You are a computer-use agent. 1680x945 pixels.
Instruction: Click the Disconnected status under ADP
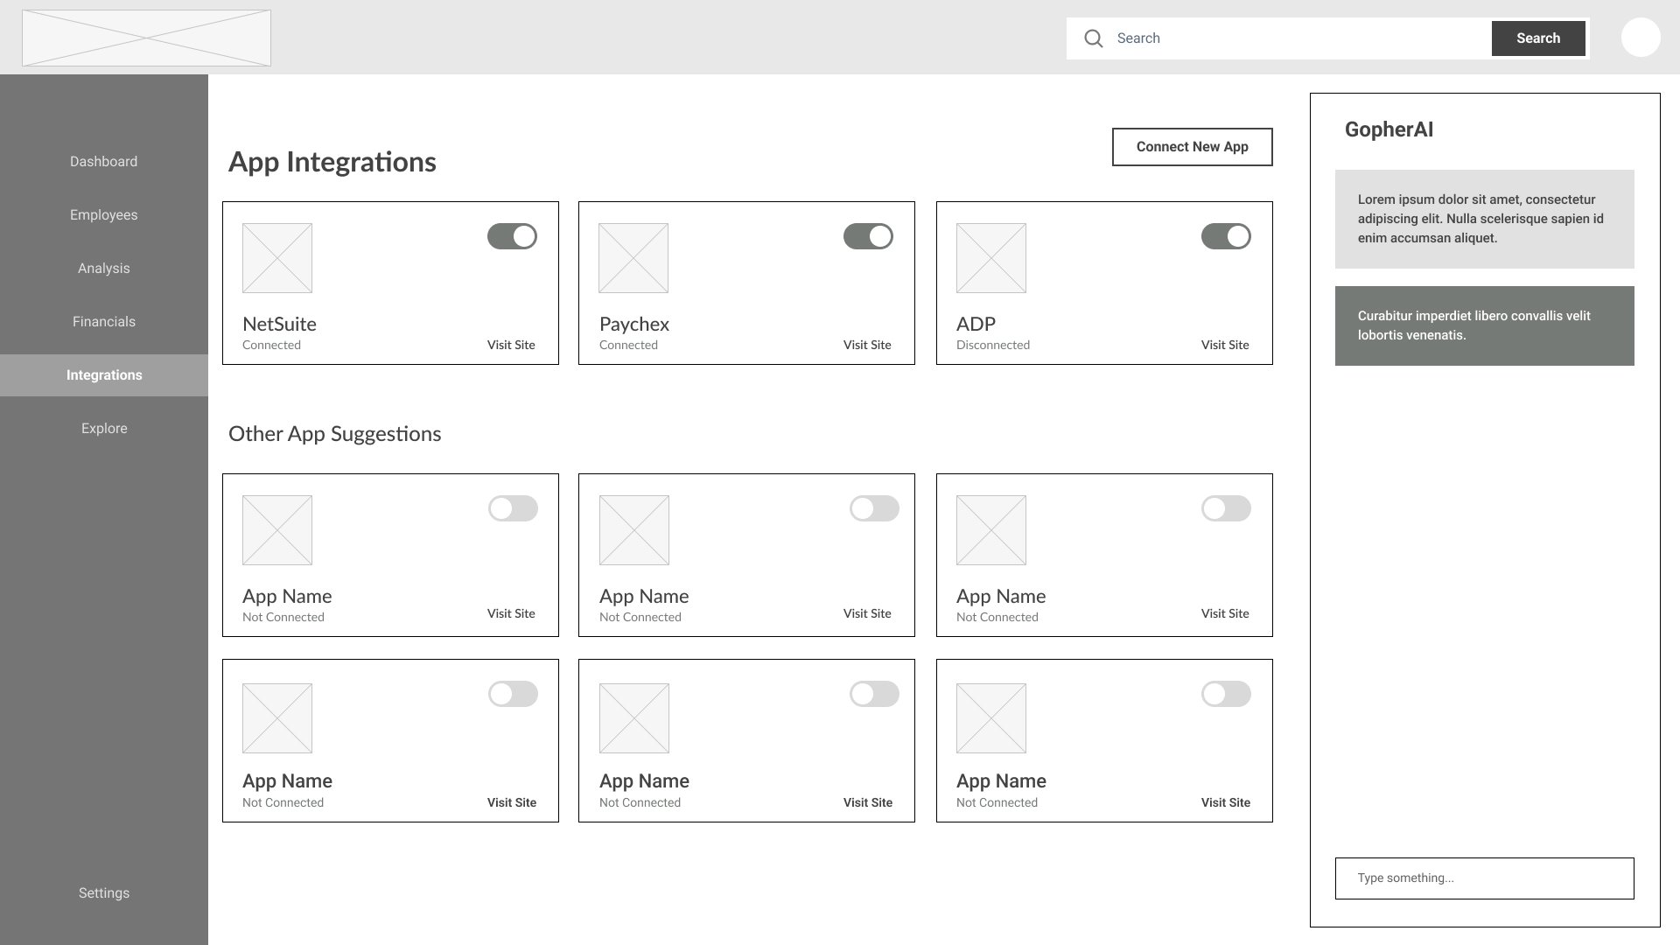pos(993,345)
